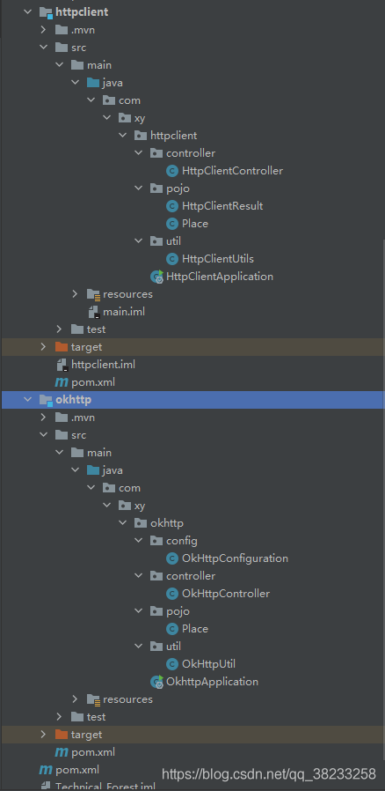Click the httpclient.iml file icon
Screen dimensions: 385x791
pyautogui.click(x=62, y=365)
